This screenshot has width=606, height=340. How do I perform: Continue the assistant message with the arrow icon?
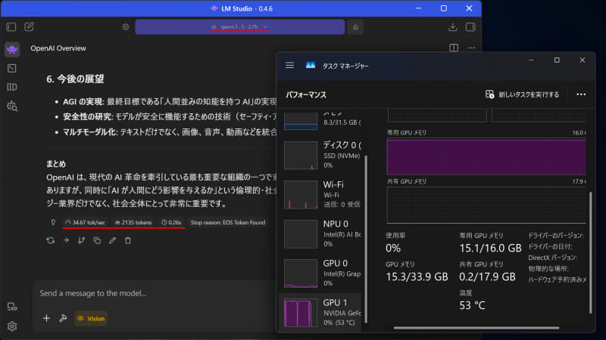click(66, 240)
